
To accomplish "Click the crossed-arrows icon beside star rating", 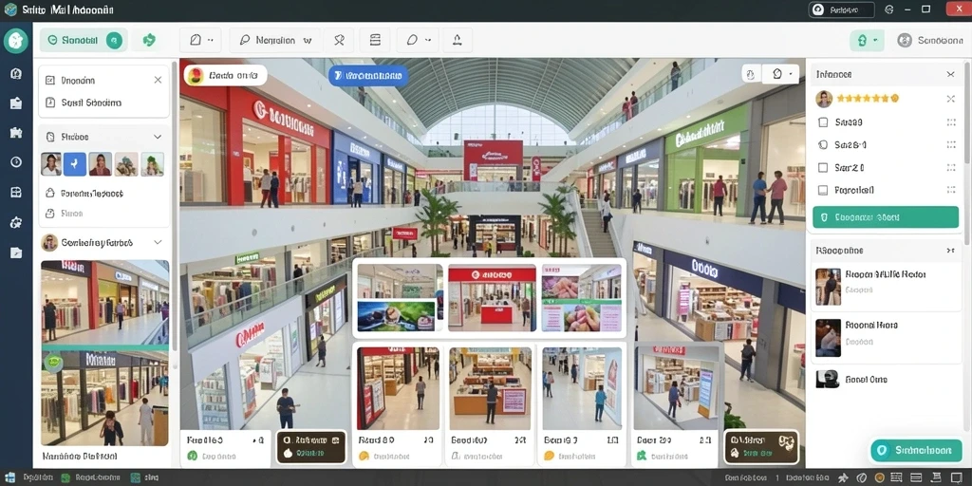I will pyautogui.click(x=951, y=99).
